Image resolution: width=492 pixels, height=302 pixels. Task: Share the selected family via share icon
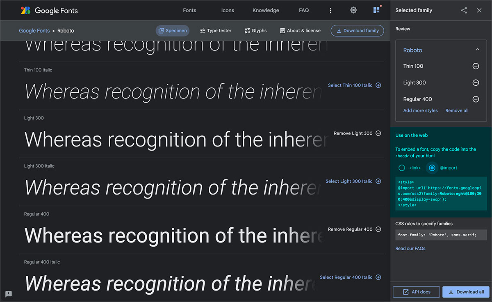(464, 10)
